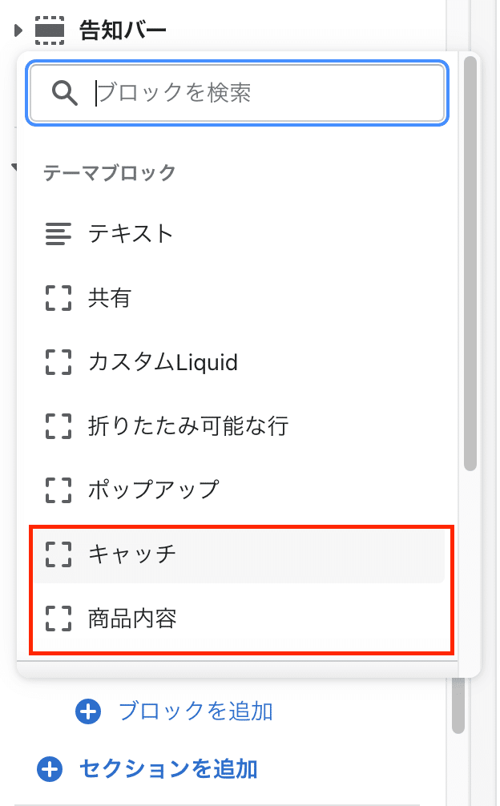Click the テキスト block lines icon
This screenshot has height=806, width=500.
(58, 234)
